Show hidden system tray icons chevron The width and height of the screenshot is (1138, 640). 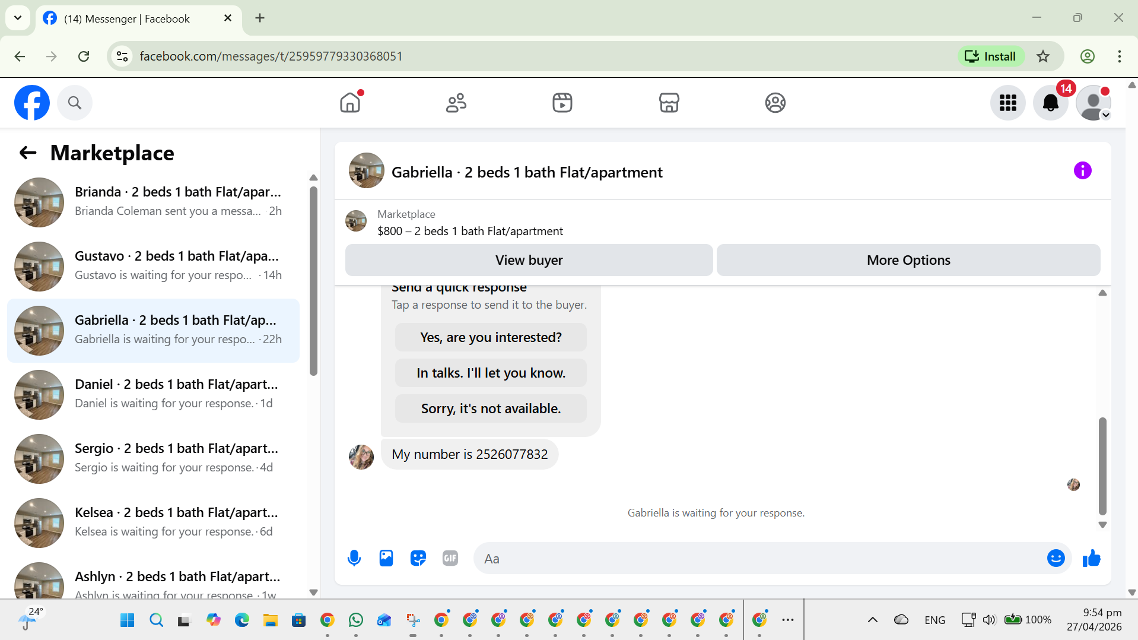coord(872,620)
